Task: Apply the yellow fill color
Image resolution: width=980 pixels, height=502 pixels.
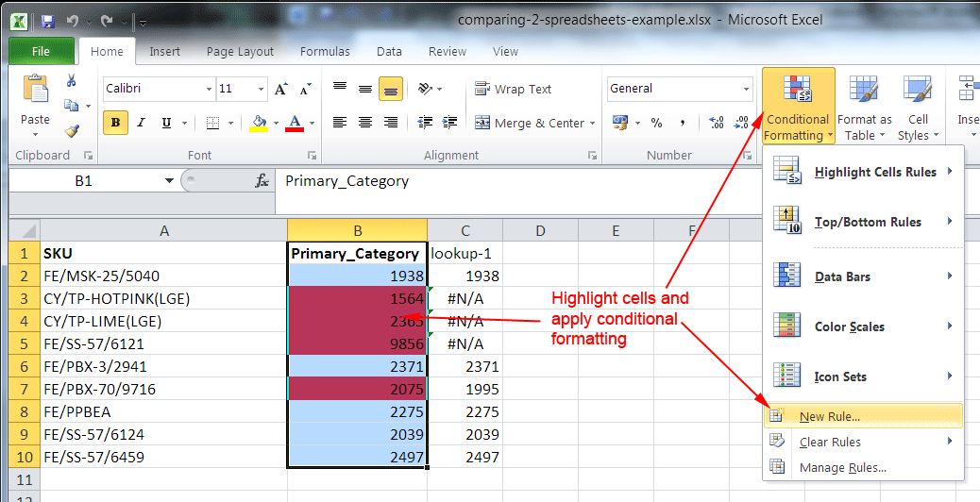Action: [259, 123]
